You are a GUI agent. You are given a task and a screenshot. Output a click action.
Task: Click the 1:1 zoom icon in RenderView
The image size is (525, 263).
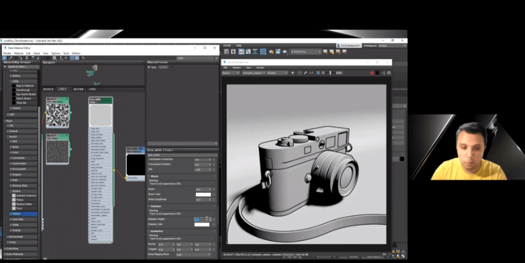tap(311, 73)
